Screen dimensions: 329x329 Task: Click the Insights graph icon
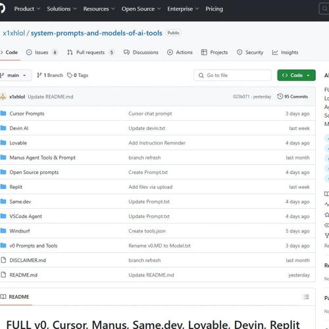click(x=275, y=53)
